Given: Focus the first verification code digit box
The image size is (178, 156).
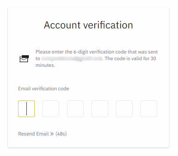Looking at the screenshot, I should tap(26, 109).
